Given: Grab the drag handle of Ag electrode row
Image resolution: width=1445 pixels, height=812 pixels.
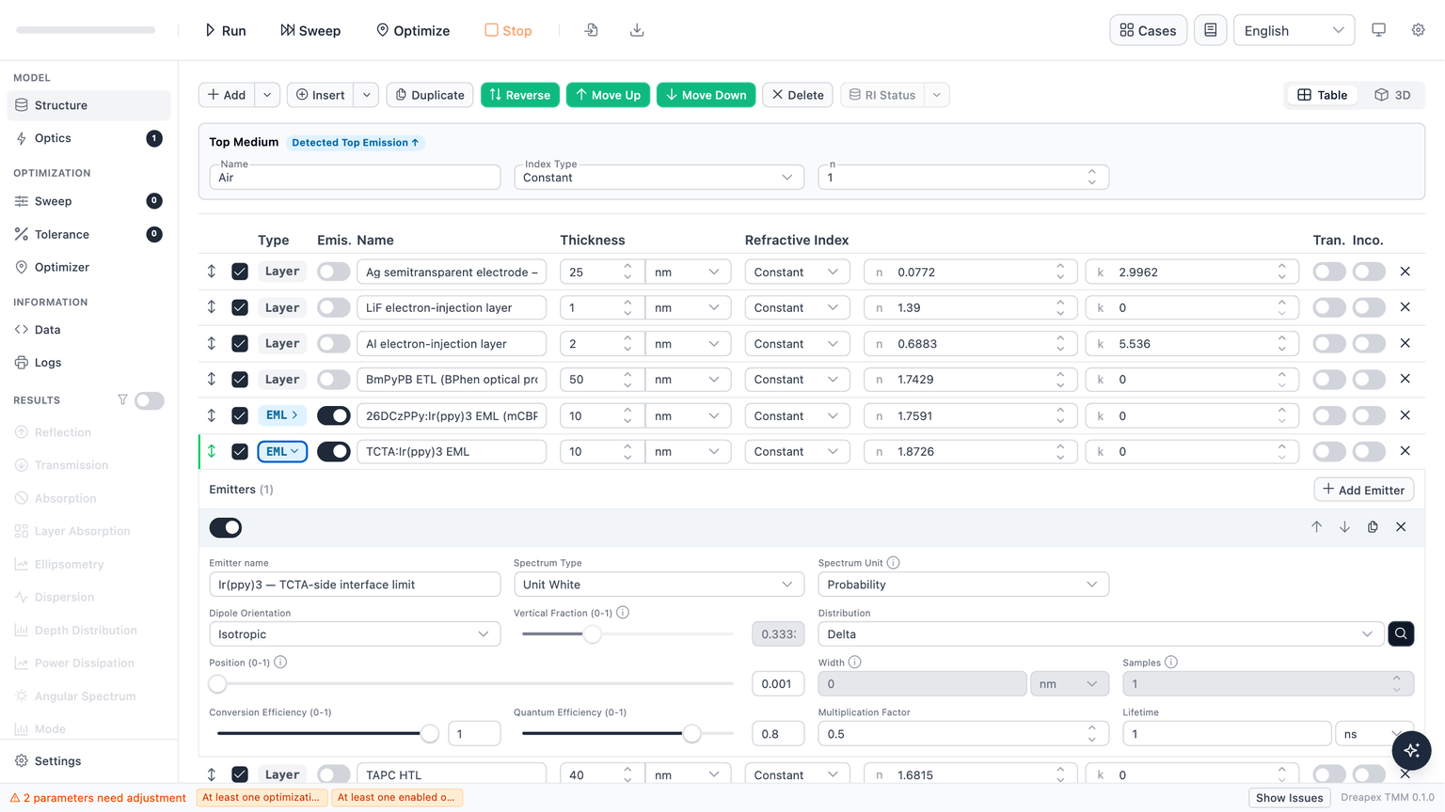Looking at the screenshot, I should click(212, 272).
